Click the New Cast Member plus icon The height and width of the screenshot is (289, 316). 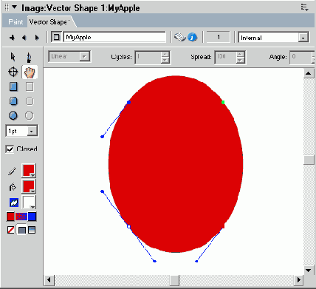(12, 38)
